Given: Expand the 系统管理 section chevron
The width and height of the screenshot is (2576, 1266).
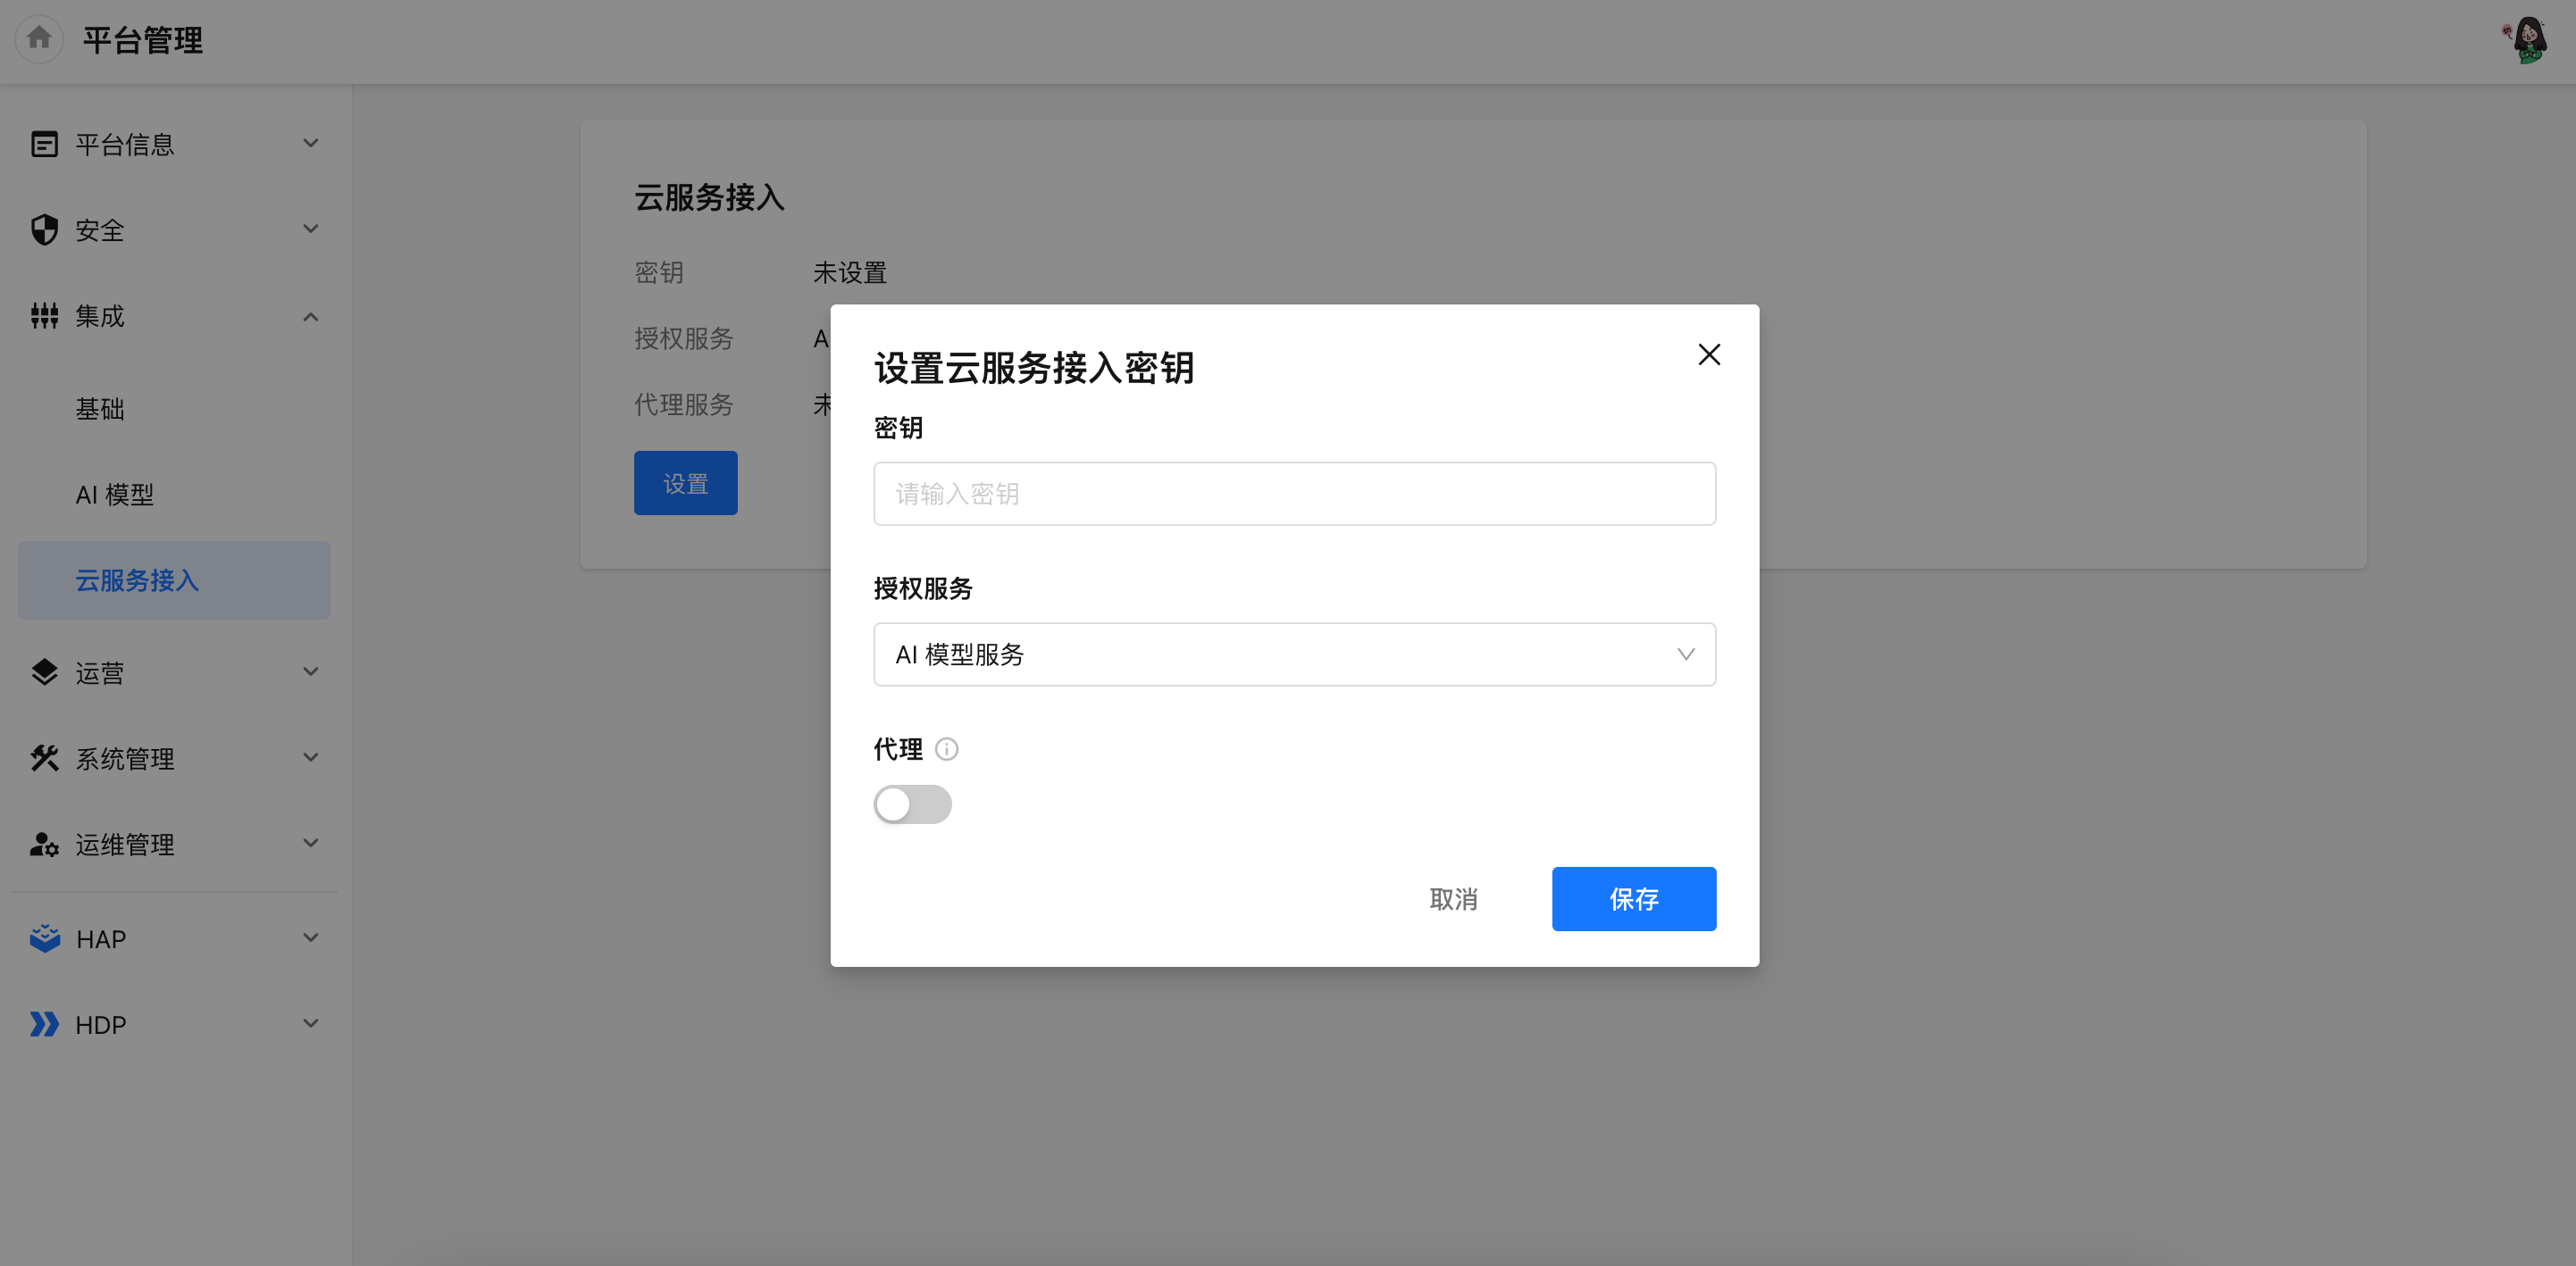Looking at the screenshot, I should point(311,758).
